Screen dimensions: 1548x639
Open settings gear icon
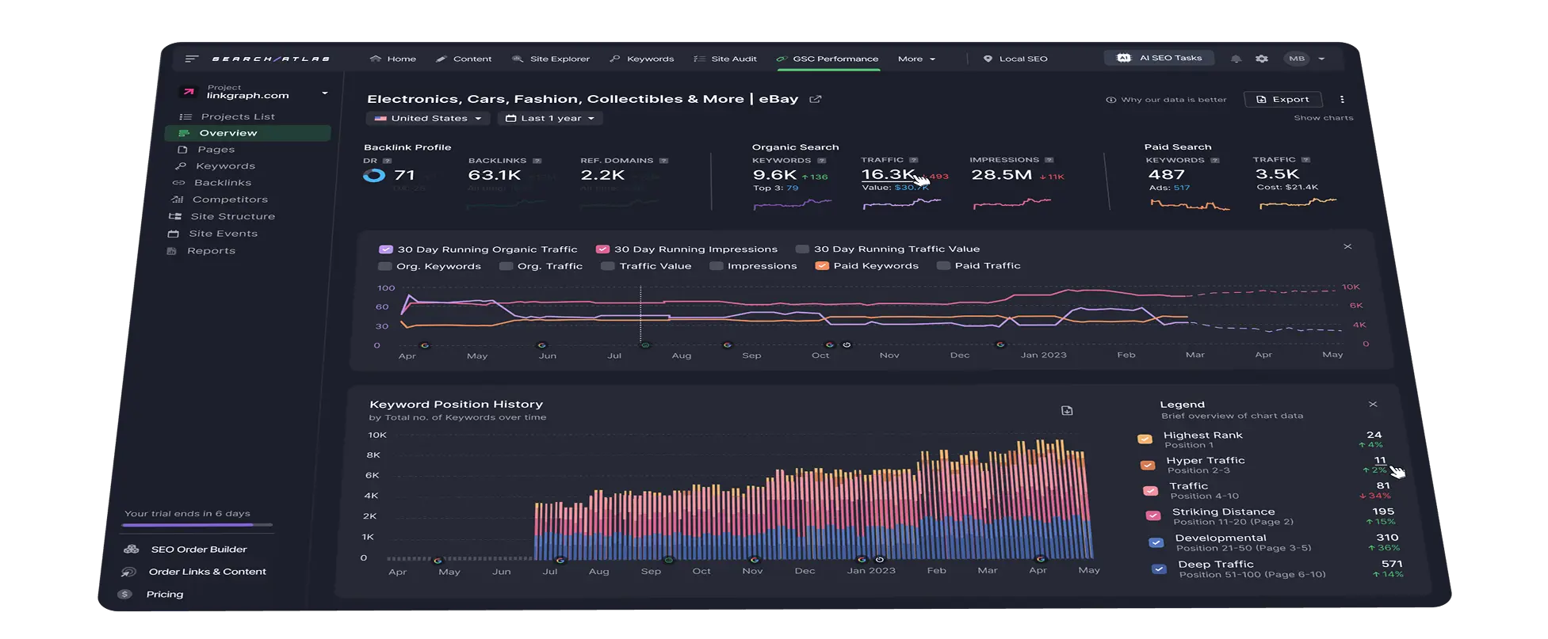pyautogui.click(x=1262, y=59)
